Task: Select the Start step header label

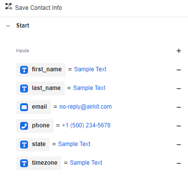Action: point(23,26)
